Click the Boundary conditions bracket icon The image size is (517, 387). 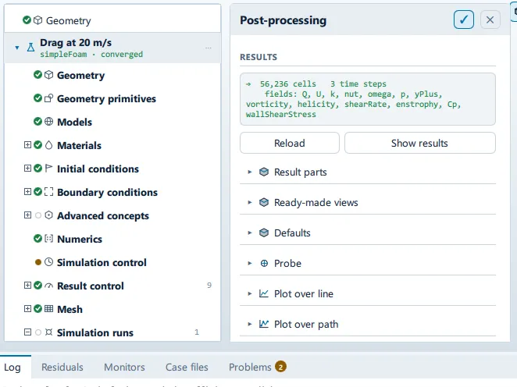tap(48, 192)
